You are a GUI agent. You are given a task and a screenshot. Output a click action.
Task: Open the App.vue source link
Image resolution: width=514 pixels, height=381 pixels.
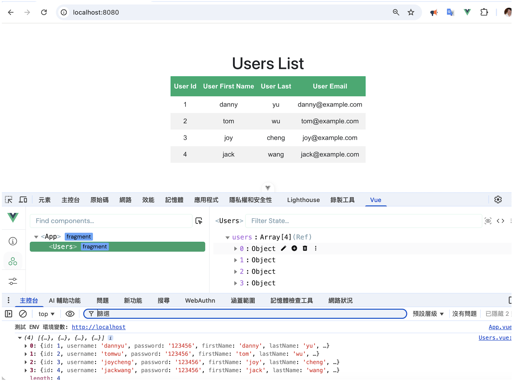click(x=500, y=327)
